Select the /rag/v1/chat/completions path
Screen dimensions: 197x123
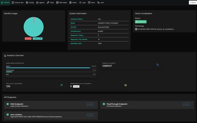[19, 106]
